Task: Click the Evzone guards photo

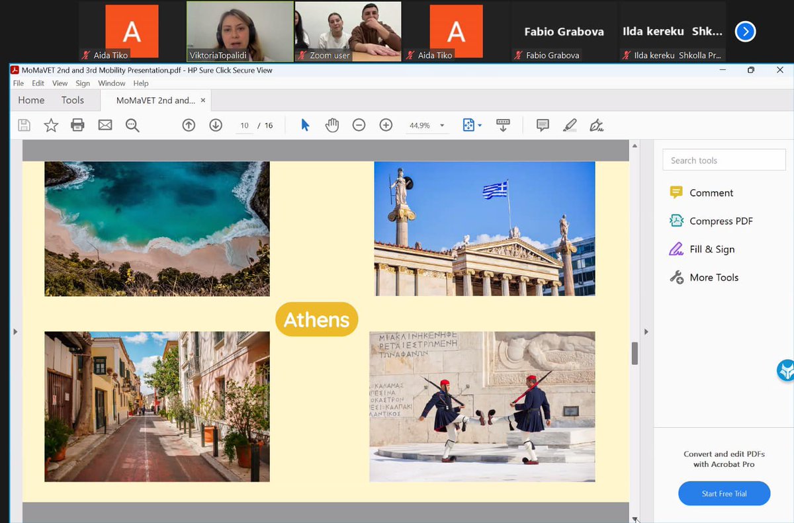Action: 482,407
